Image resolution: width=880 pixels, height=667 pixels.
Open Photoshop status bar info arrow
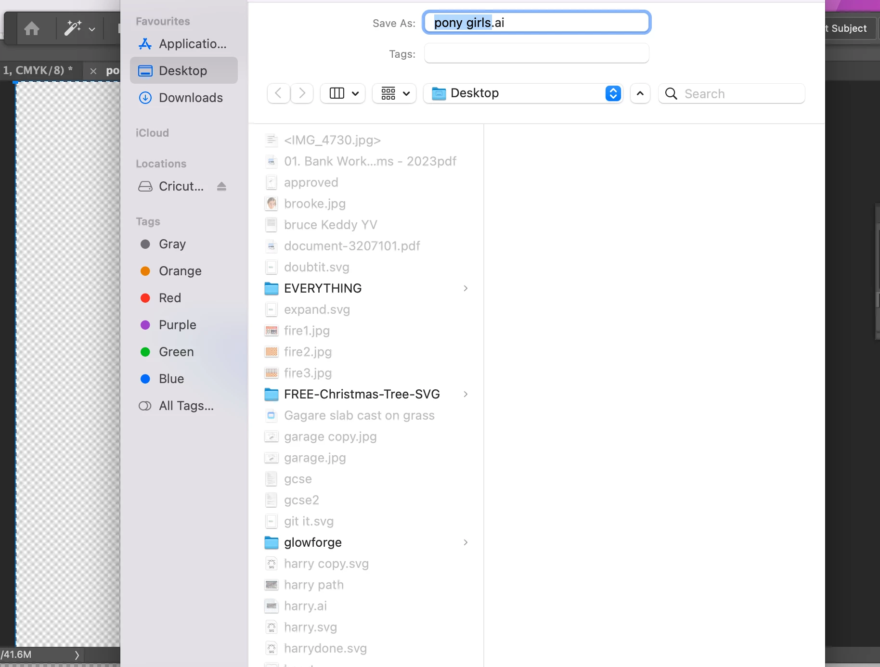point(77,654)
